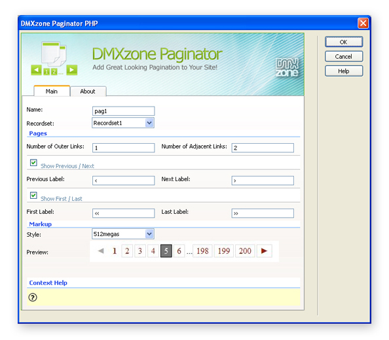This screenshot has height=340, width=389.
Task: Click the Last Label input field
Action: coord(263,213)
